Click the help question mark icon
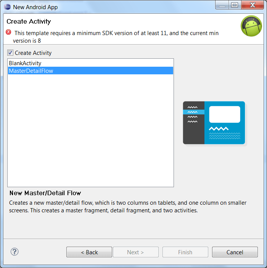Viewport: 267px width, 268px height. [14, 252]
